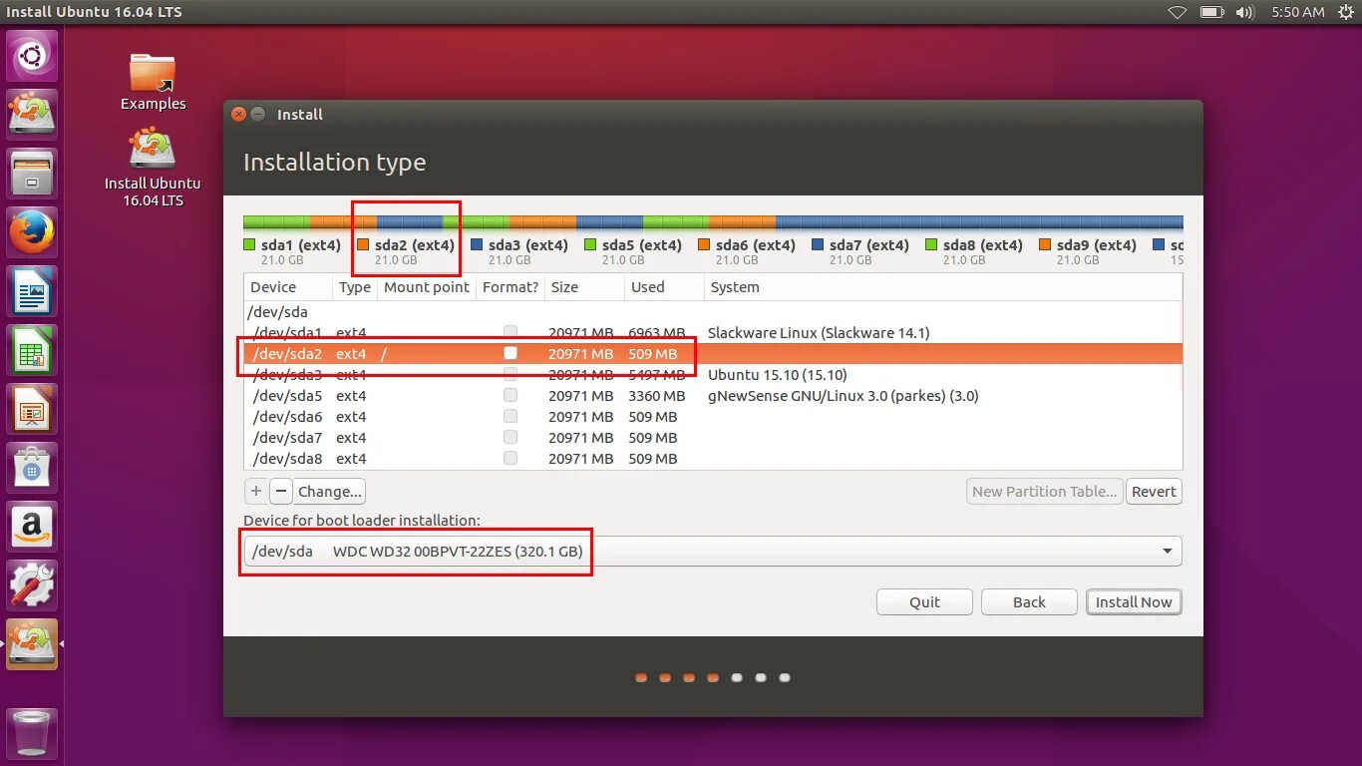Toggle Format checkbox for /dev/sda1

click(511, 332)
